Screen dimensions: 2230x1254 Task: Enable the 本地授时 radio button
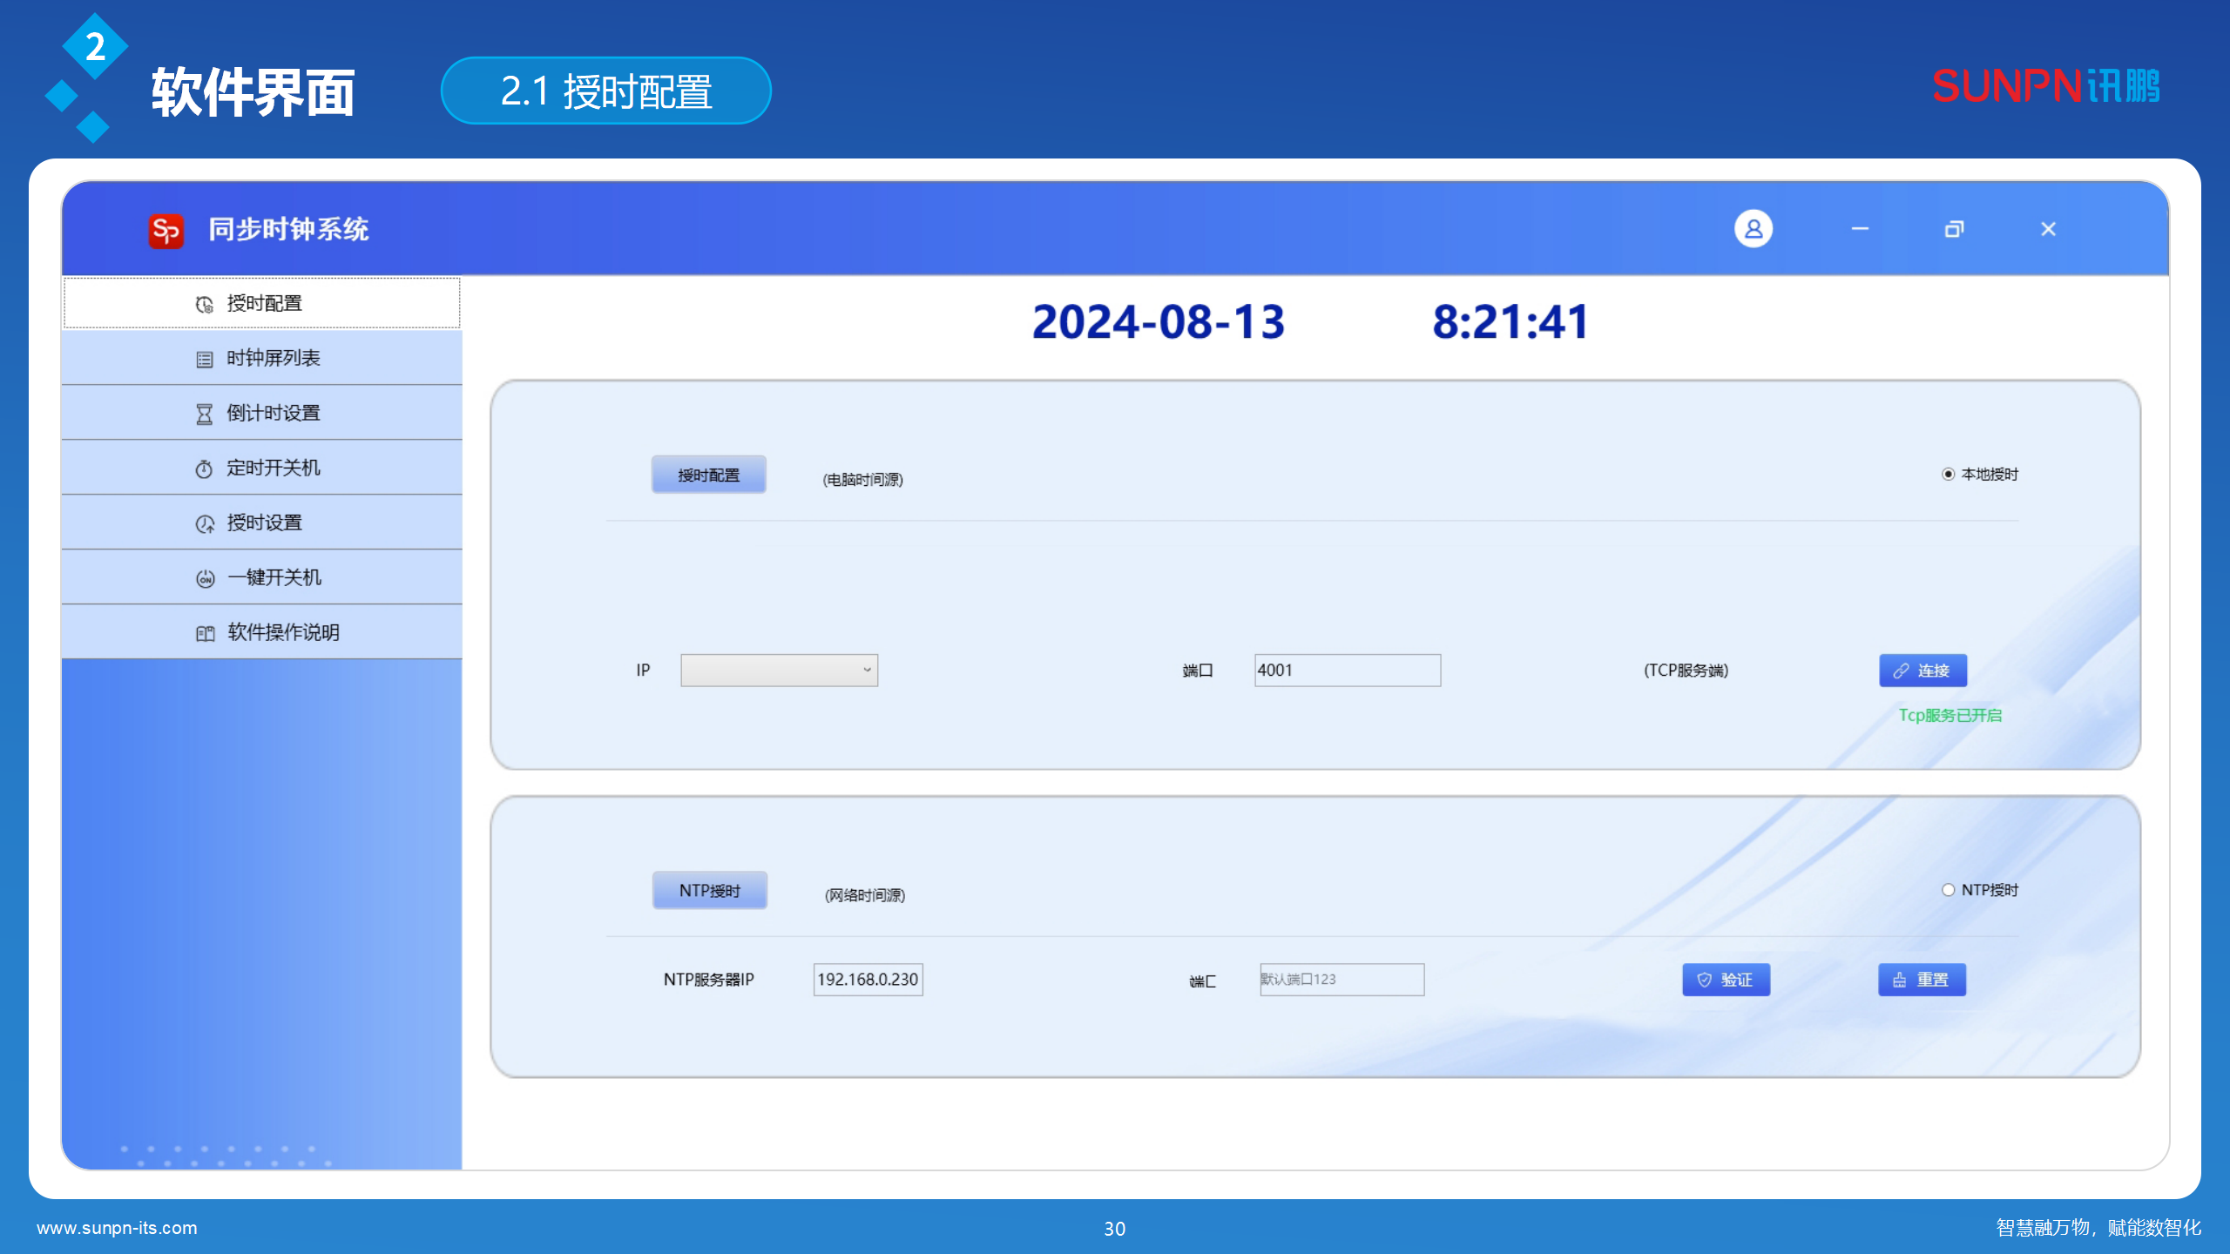coord(1947,475)
